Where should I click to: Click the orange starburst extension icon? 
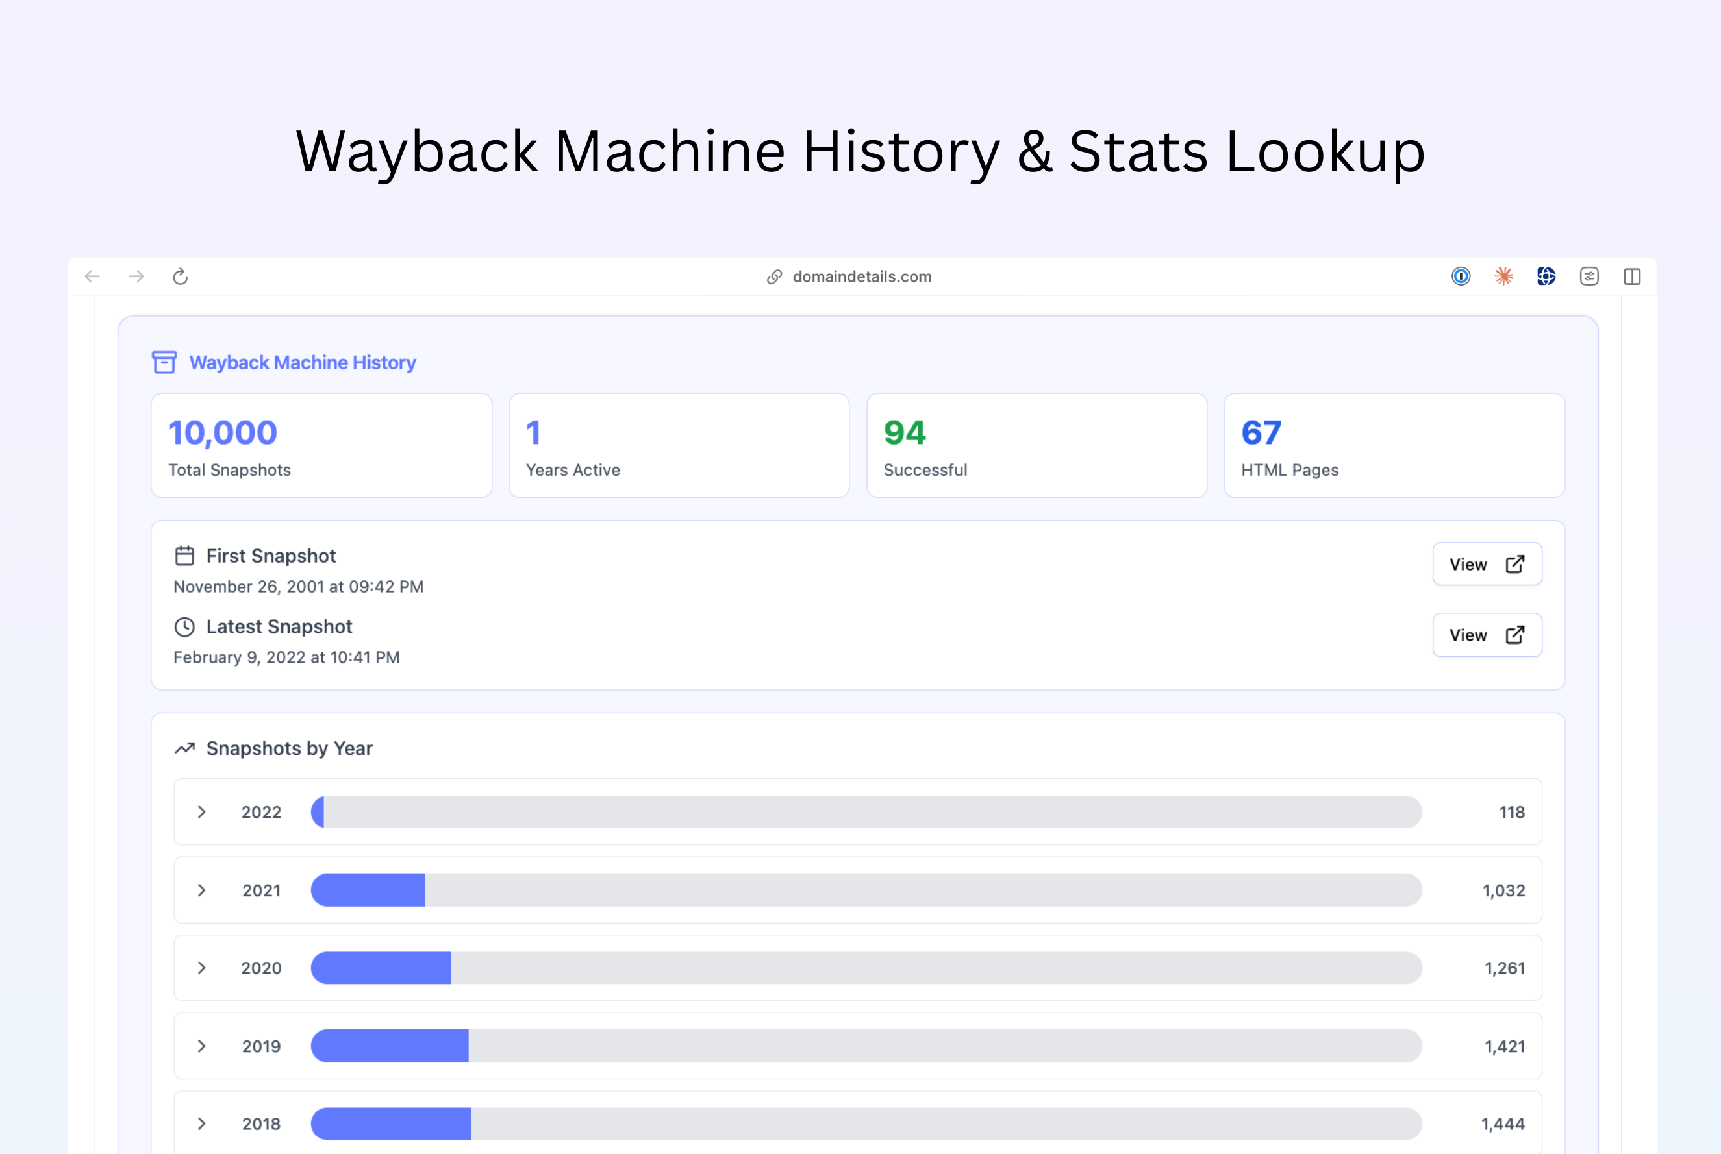(1503, 276)
